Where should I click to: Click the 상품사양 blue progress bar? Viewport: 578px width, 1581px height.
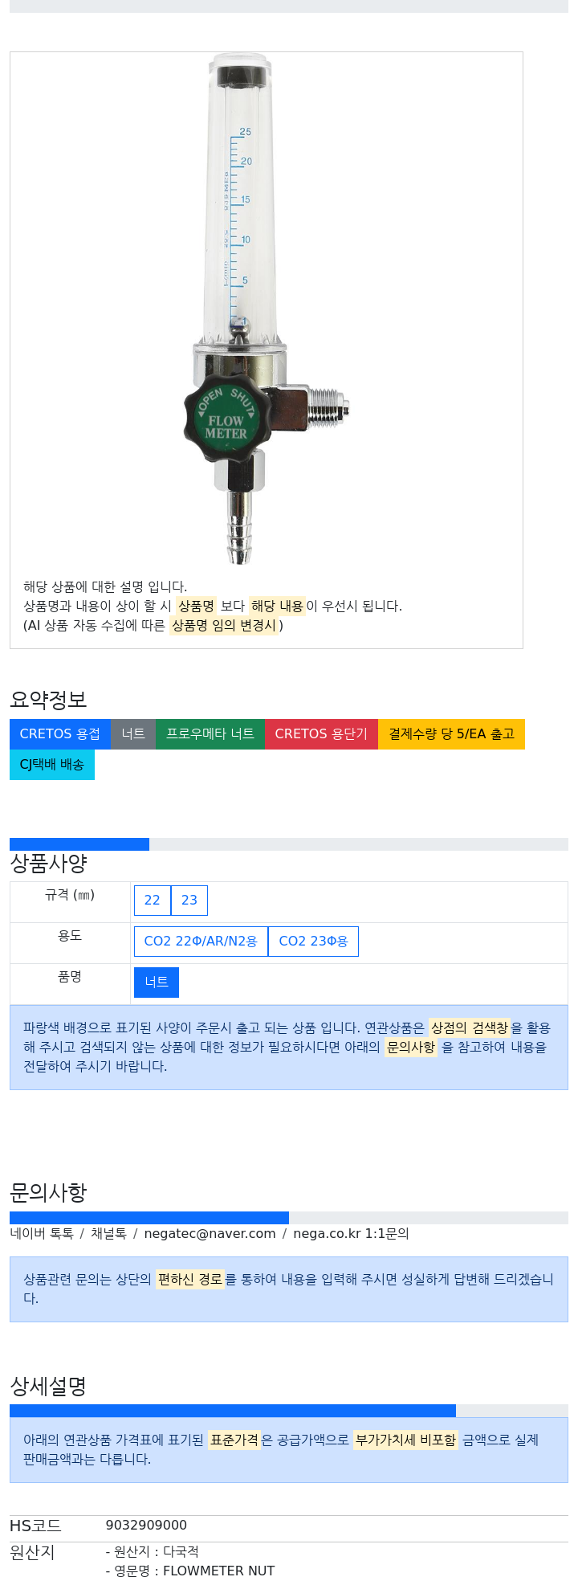pos(79,844)
